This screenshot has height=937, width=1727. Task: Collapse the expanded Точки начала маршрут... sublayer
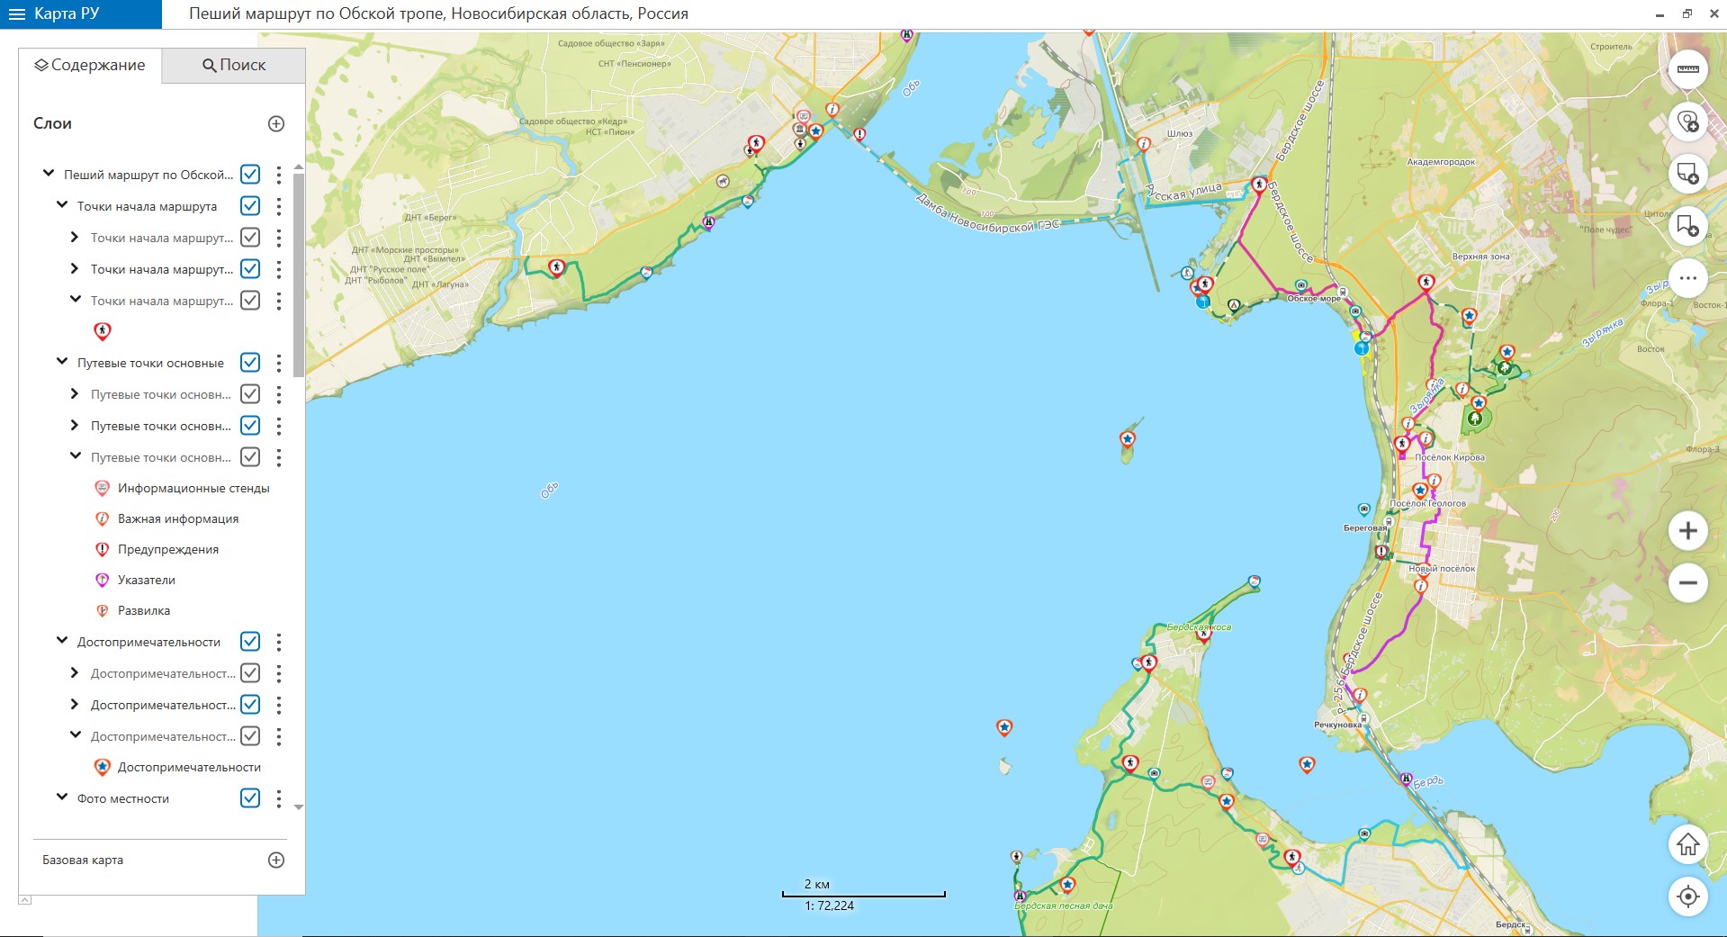pos(76,300)
